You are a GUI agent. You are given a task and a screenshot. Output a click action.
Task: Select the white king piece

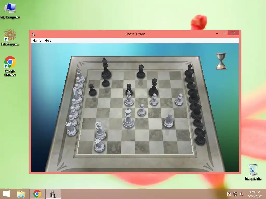click(x=128, y=118)
